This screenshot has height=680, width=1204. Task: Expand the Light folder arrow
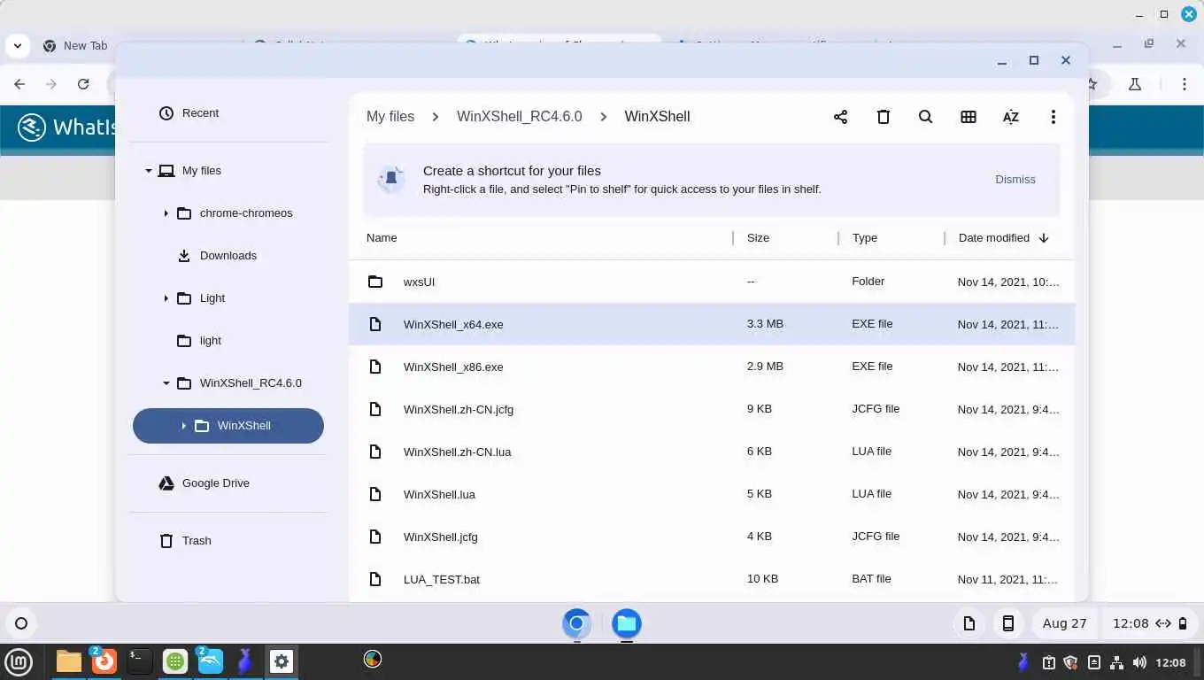166,298
